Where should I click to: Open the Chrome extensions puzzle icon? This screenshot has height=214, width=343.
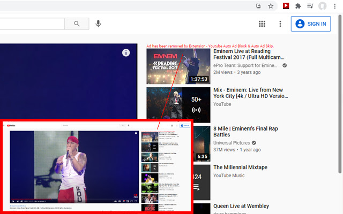pos(298,6)
